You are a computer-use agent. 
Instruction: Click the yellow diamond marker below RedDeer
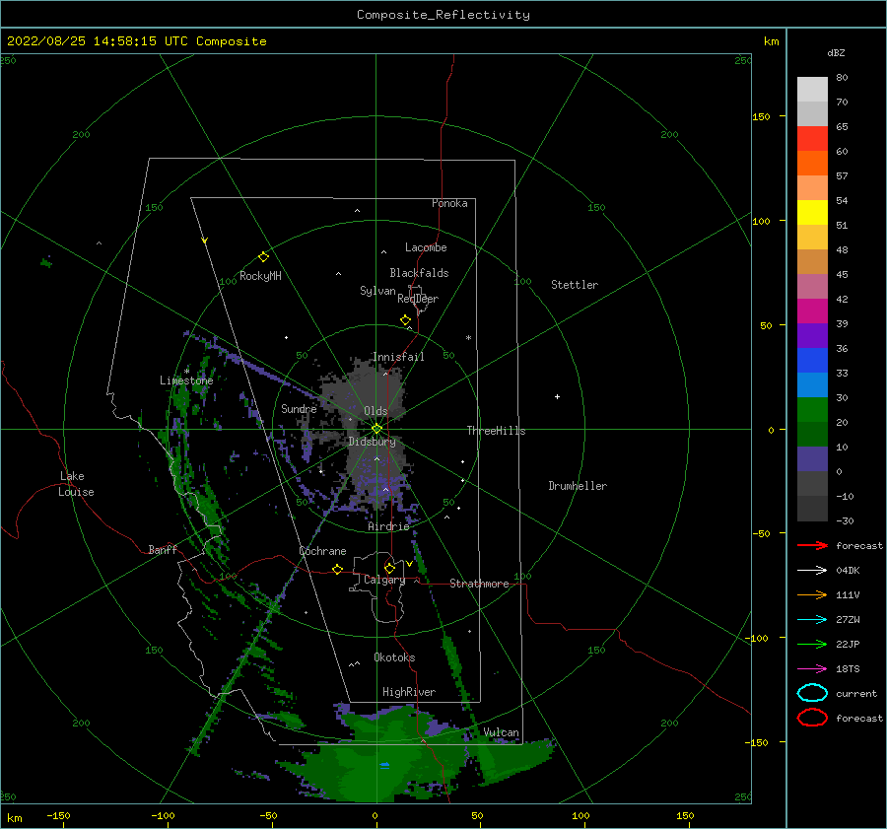click(x=405, y=320)
